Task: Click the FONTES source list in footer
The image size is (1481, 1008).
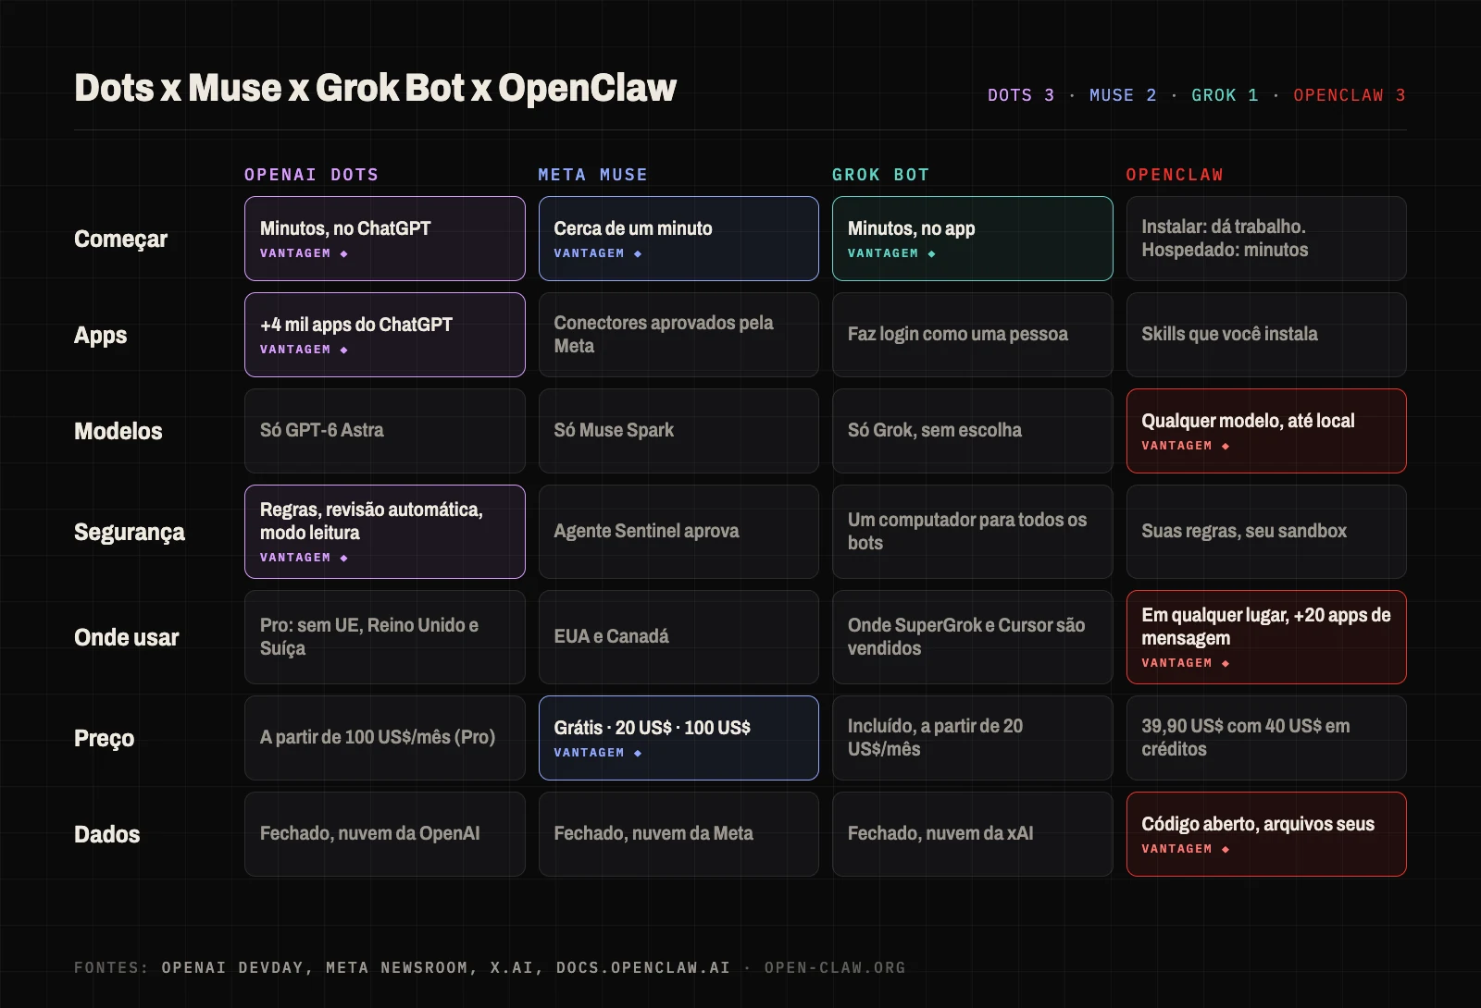Action: click(402, 967)
